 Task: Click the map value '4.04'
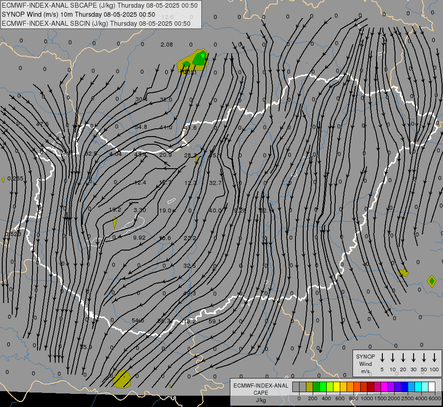[x=115, y=154]
